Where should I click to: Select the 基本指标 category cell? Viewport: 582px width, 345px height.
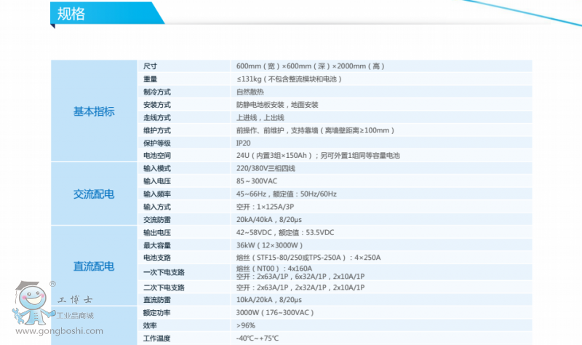[94, 111]
